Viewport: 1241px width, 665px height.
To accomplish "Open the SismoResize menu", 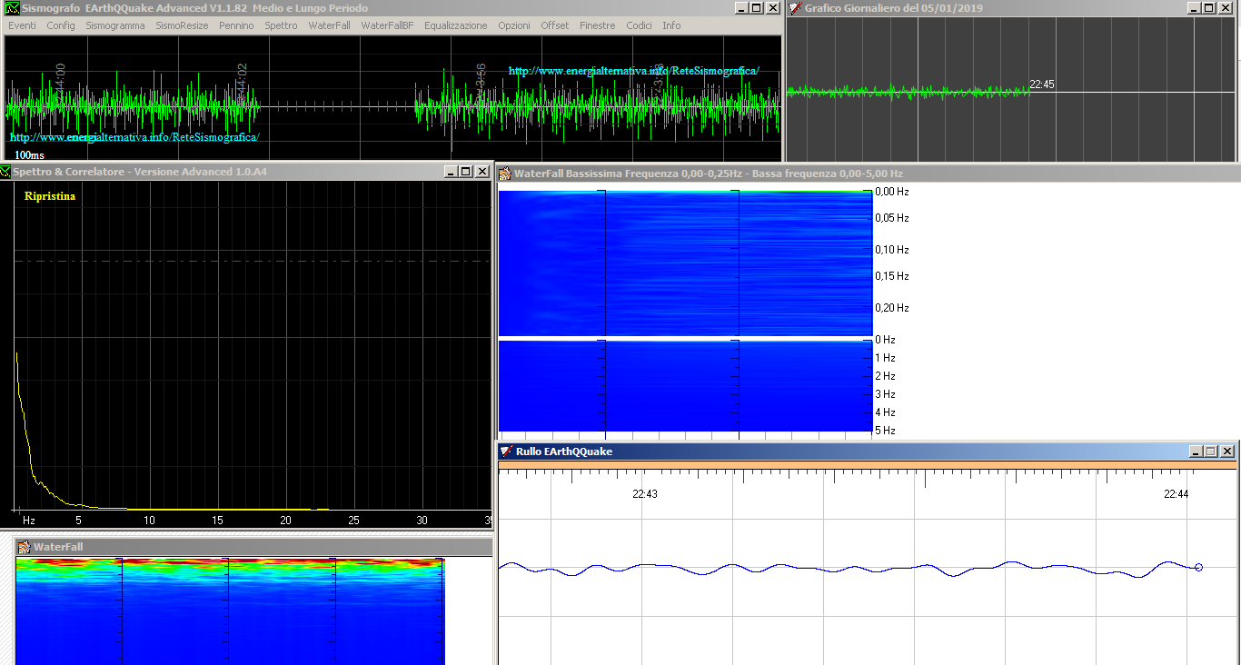I will (x=182, y=25).
